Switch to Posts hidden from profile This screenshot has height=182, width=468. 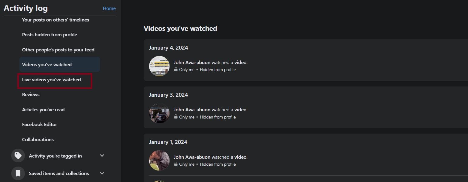click(50, 34)
